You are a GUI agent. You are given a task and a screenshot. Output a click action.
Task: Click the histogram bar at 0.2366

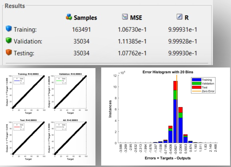pos(180,125)
